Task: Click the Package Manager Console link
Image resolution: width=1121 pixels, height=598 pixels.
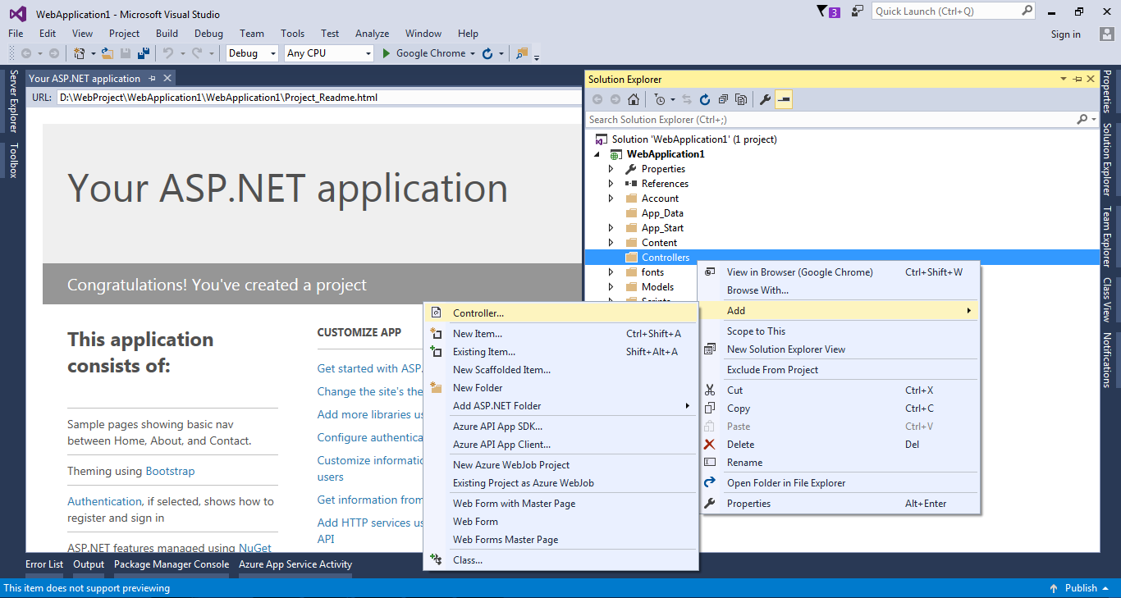Action: [171, 564]
